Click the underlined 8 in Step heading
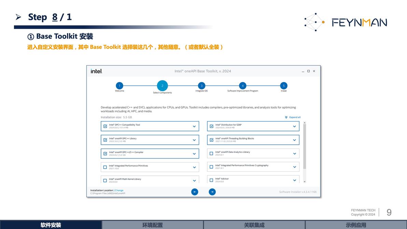 (x=55, y=17)
